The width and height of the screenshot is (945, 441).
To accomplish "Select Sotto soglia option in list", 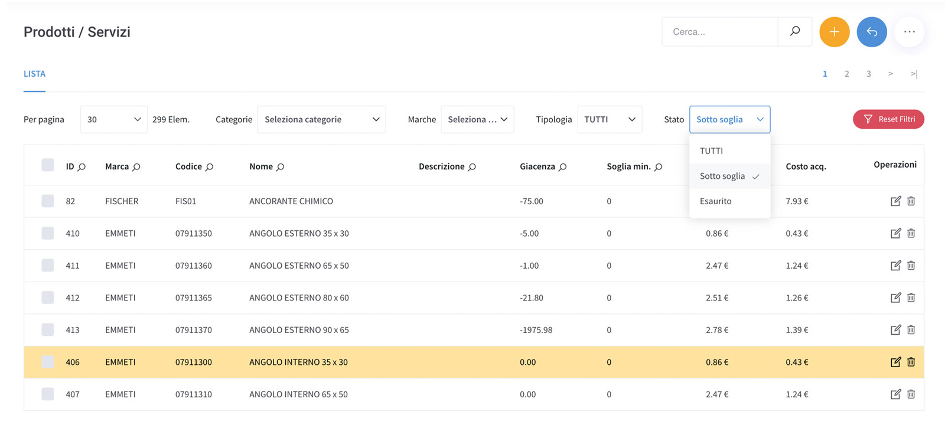I will click(x=729, y=176).
